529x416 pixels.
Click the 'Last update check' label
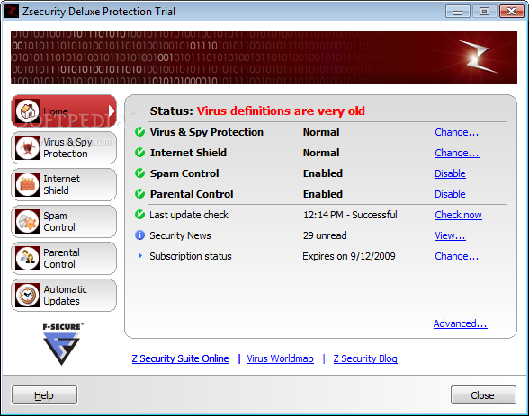click(189, 215)
